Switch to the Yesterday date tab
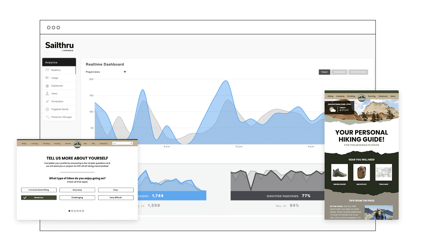This screenshot has height=251, width=430. click(339, 72)
